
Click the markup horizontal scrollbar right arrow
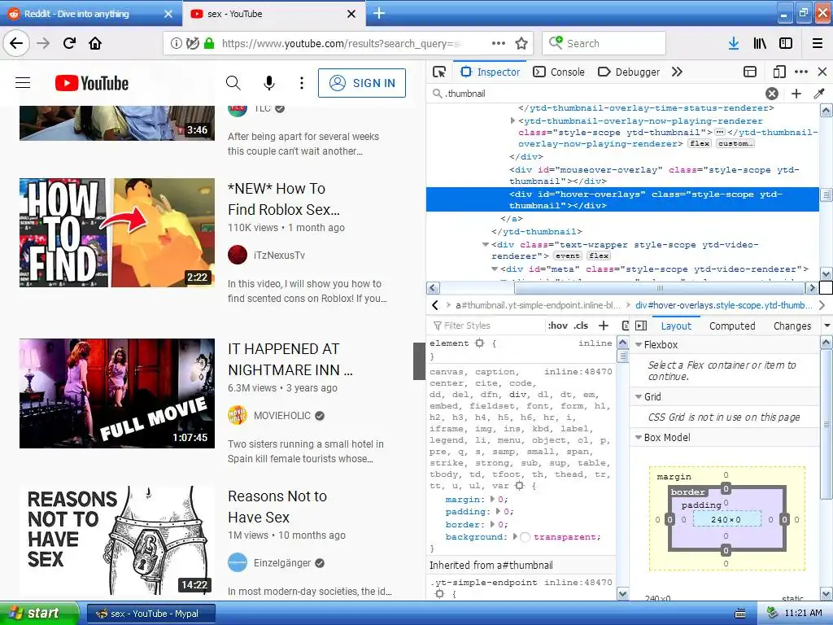pos(811,288)
